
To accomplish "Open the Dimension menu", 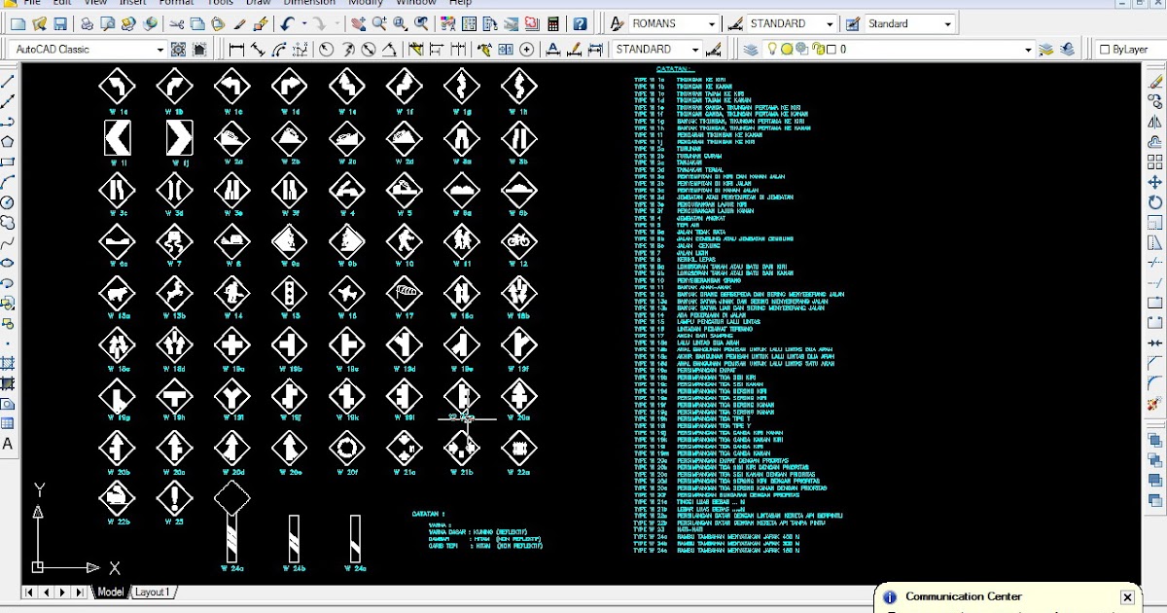I will coord(309,3).
